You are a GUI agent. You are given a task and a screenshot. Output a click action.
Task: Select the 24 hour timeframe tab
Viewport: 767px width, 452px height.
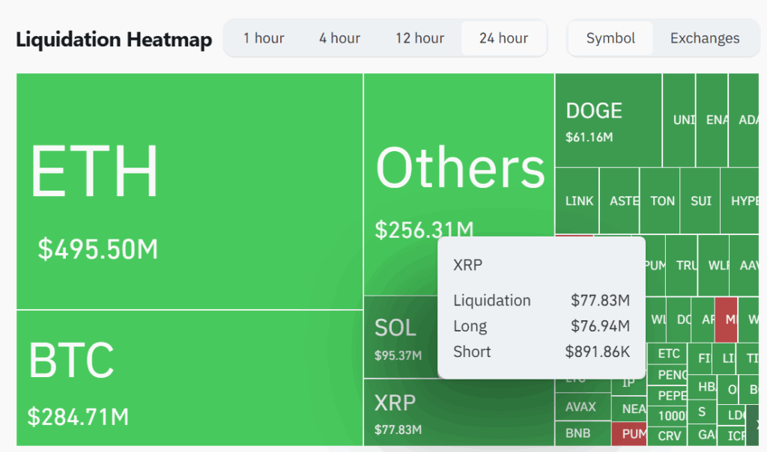point(503,38)
